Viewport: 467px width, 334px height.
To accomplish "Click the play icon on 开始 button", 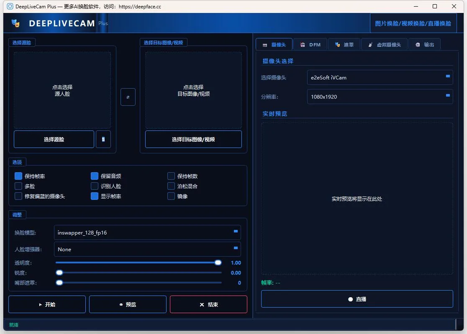I will (x=41, y=305).
